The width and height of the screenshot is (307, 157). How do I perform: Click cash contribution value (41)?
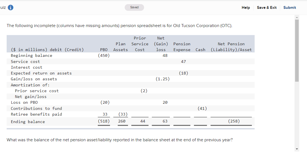202,108
